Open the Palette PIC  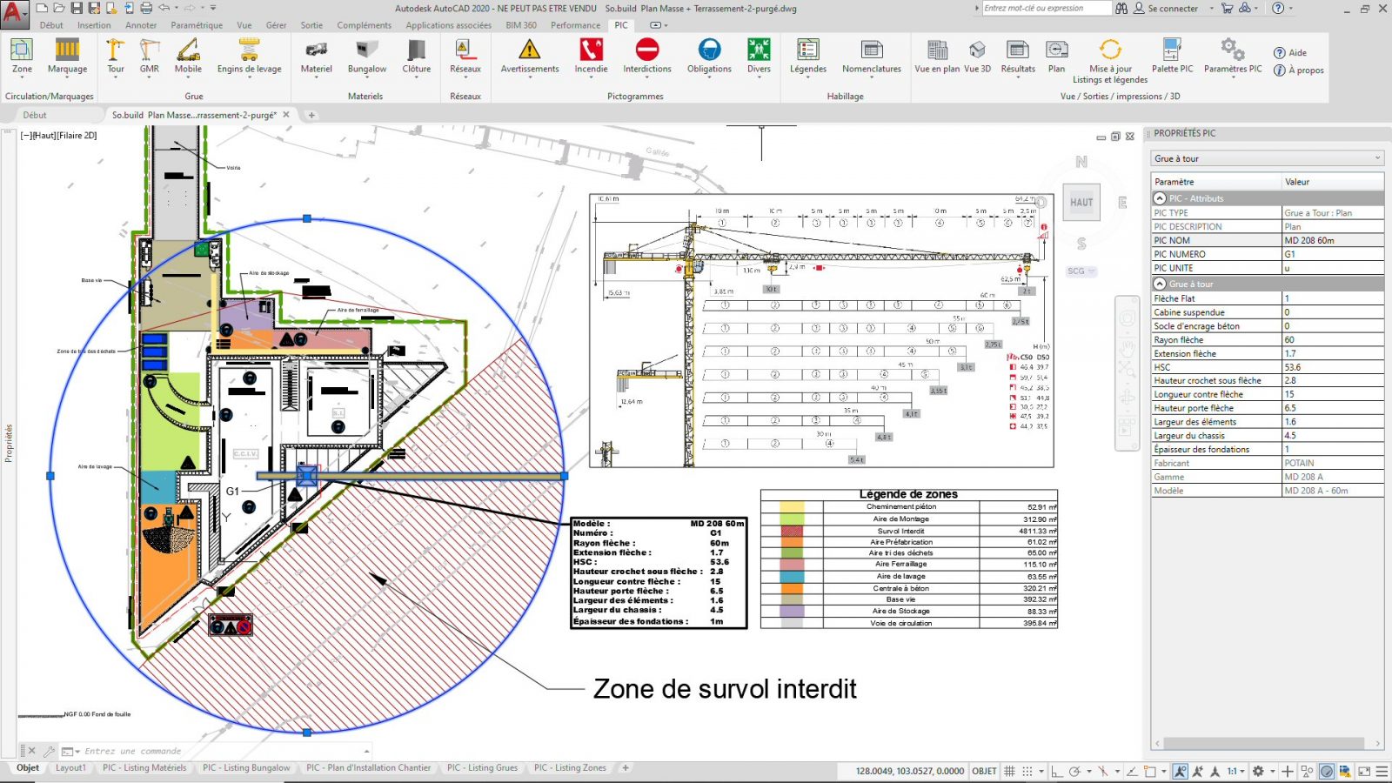point(1173,57)
